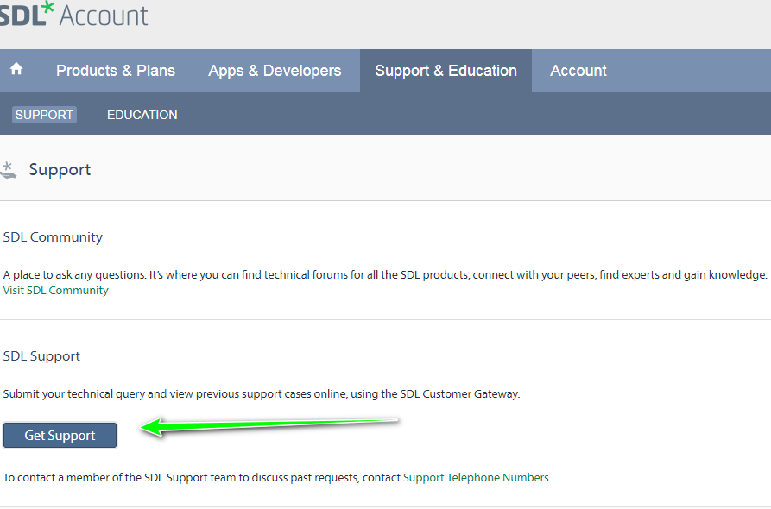Click the Get Support button
This screenshot has width=771, height=509.
(60, 436)
